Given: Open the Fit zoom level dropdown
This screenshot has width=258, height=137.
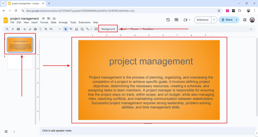Looking at the screenshot, I should 55,29.
